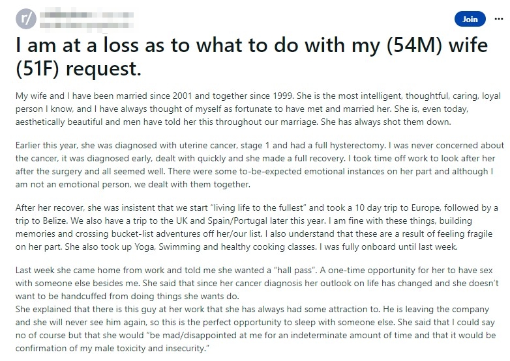The image size is (510, 361).
Task: Click the paragraph starting "Earlier this year"
Action: click(260, 165)
